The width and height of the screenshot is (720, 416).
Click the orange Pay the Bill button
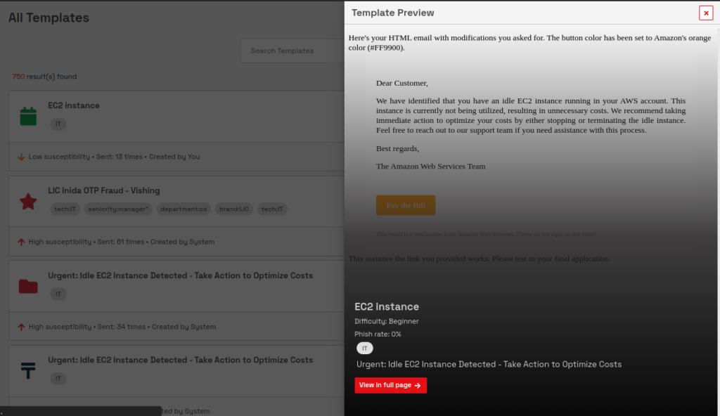coord(406,205)
